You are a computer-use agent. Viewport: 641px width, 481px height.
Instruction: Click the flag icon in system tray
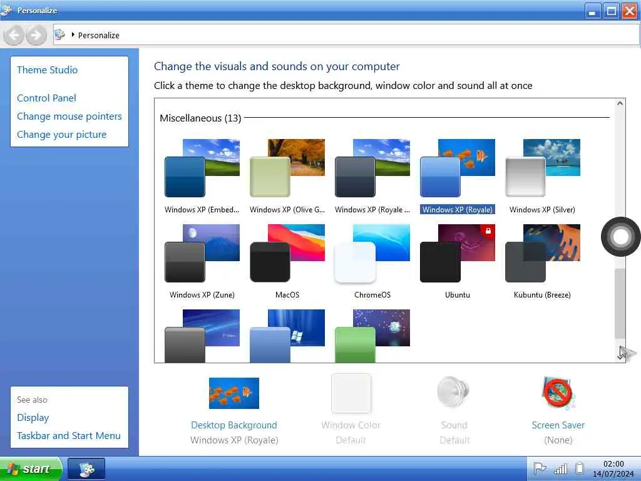tap(540, 468)
